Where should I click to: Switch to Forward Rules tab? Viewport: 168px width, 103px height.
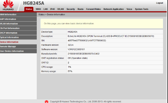pyautogui.click(x=93, y=9)
